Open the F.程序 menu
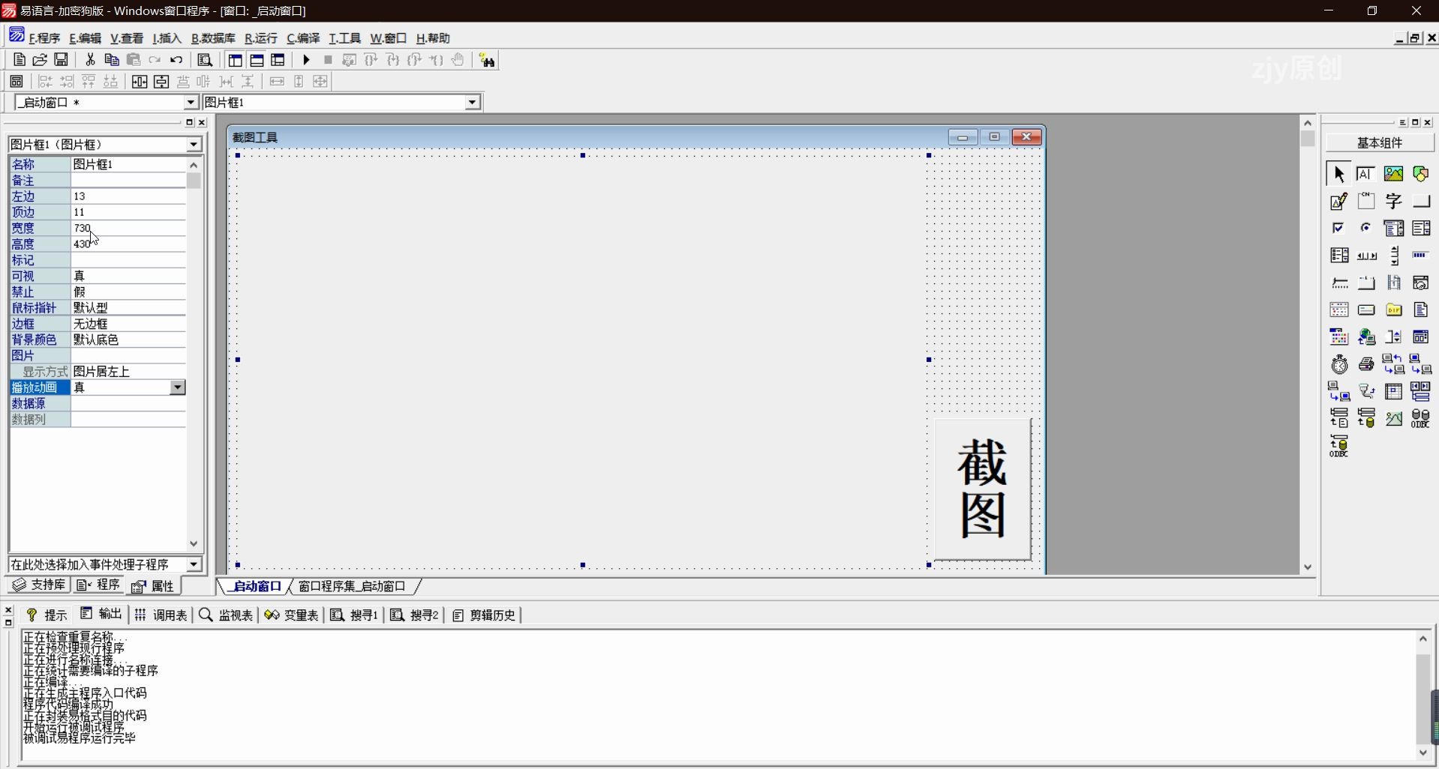The height and width of the screenshot is (769, 1439). (44, 38)
